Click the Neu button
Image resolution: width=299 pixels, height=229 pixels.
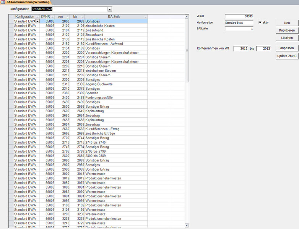coord(287,23)
